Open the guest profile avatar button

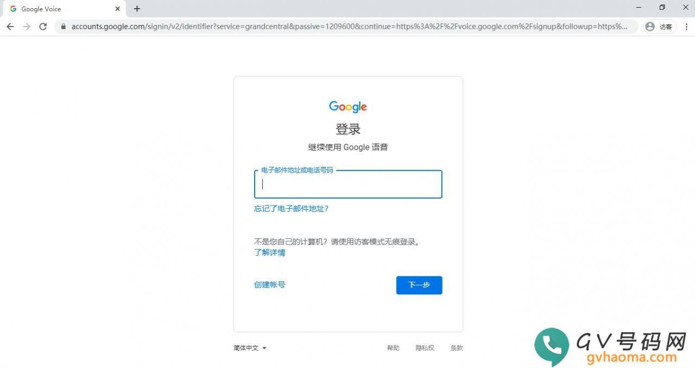point(660,27)
